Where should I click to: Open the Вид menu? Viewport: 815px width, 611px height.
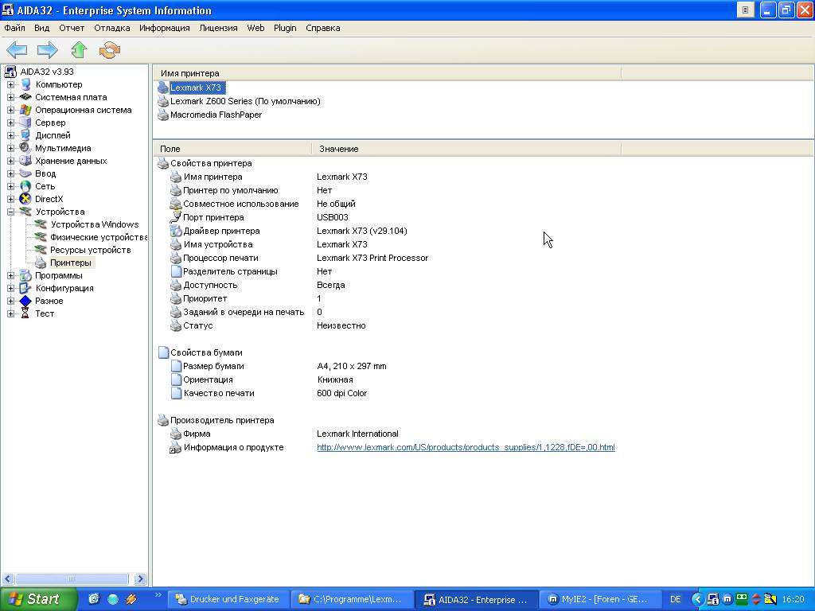42,28
